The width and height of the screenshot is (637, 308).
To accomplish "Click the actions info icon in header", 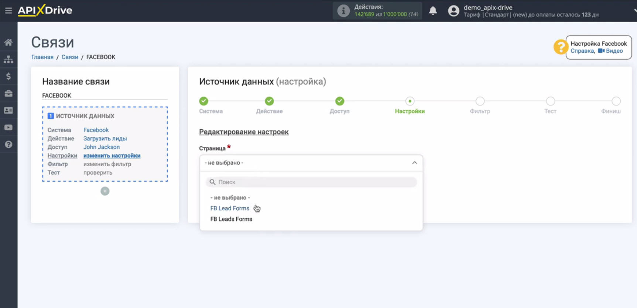I will pos(343,11).
